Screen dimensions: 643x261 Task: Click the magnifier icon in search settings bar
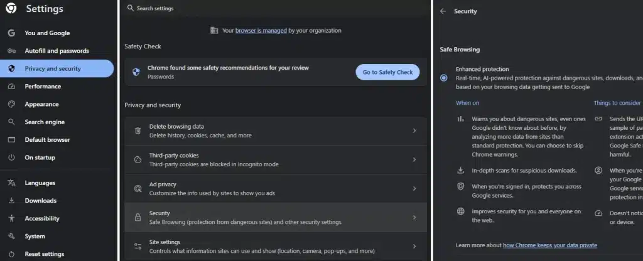click(x=131, y=8)
